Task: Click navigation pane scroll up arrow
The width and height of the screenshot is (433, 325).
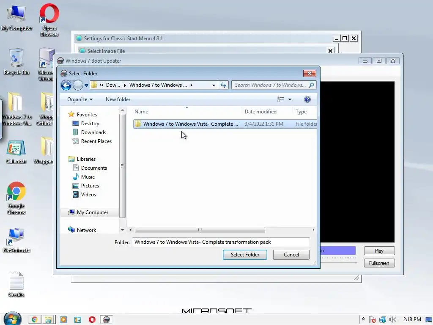Action: [123, 110]
